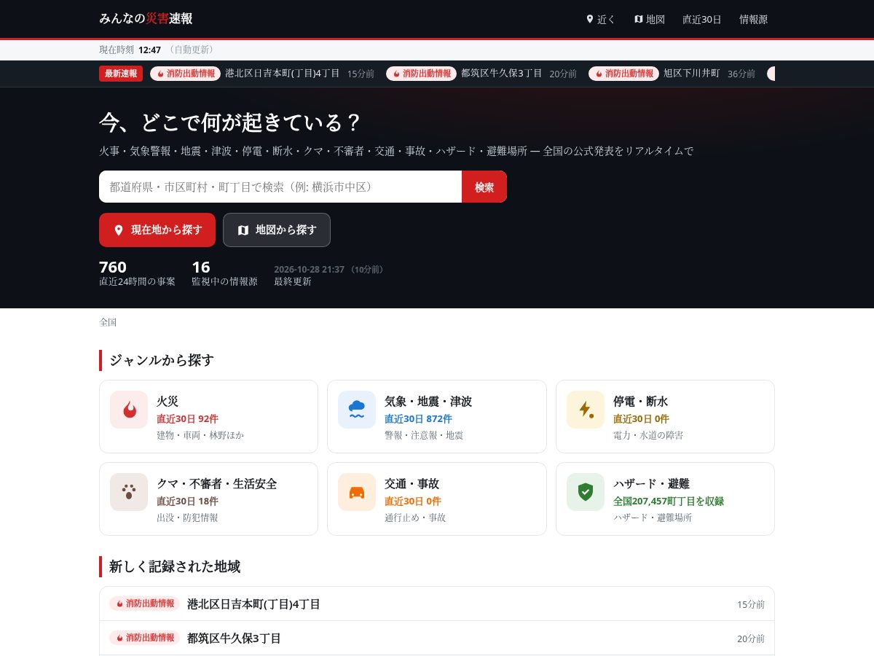
Task: Open the 交通・事故 card title
Action: click(x=412, y=483)
